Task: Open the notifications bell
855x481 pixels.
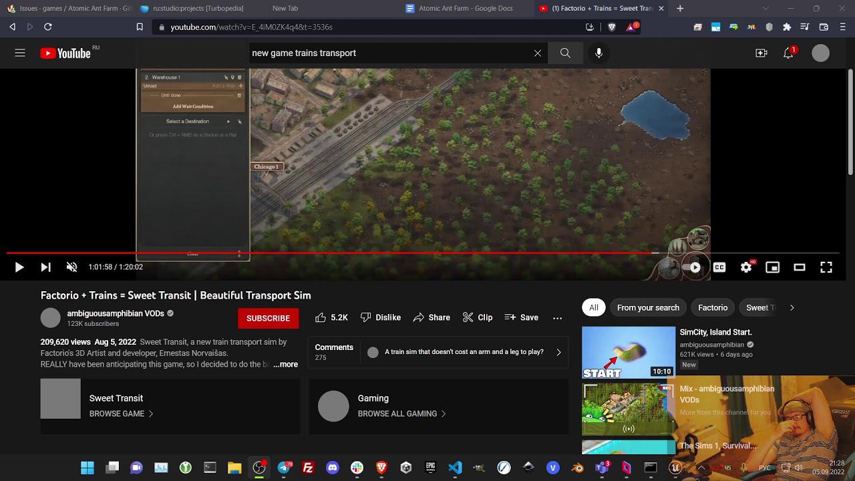Action: (x=789, y=53)
